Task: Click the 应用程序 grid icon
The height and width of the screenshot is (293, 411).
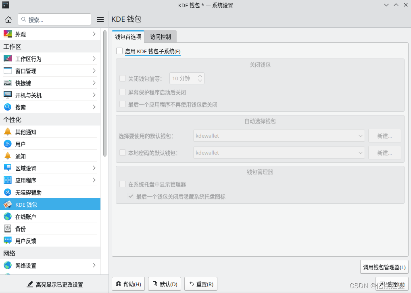Action: coord(8,180)
